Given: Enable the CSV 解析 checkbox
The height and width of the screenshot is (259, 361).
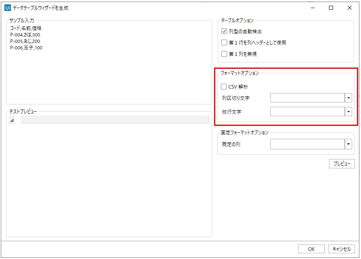Looking at the screenshot, I should [224, 87].
